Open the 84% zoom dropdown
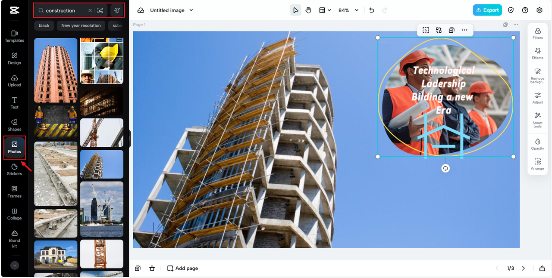 click(x=348, y=10)
